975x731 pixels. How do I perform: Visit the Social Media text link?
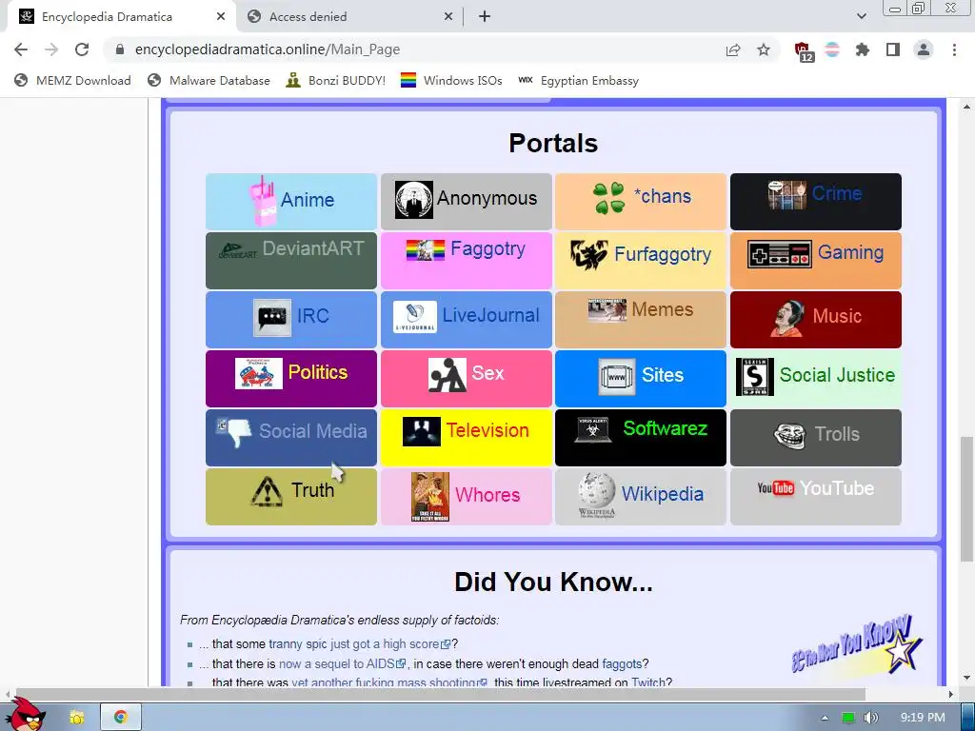tap(312, 431)
